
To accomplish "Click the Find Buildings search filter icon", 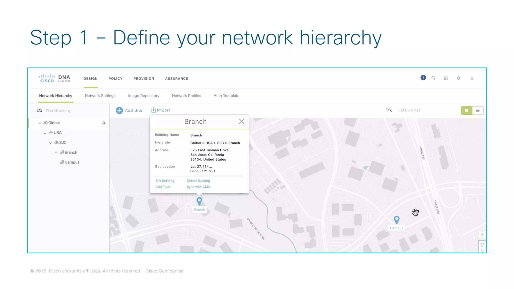I will (x=389, y=110).
